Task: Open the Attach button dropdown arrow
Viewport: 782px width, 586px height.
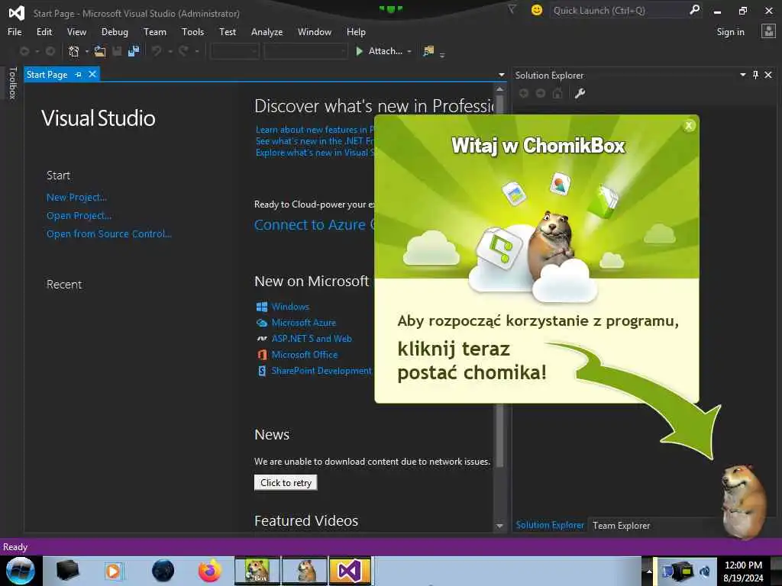Action: (409, 51)
